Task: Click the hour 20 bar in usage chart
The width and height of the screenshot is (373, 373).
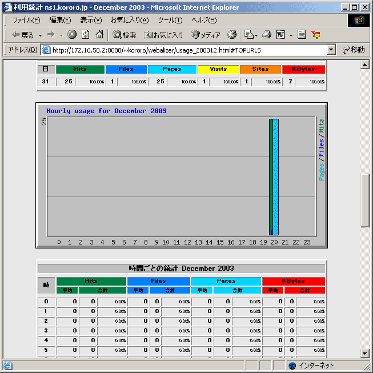Action: pyautogui.click(x=274, y=177)
